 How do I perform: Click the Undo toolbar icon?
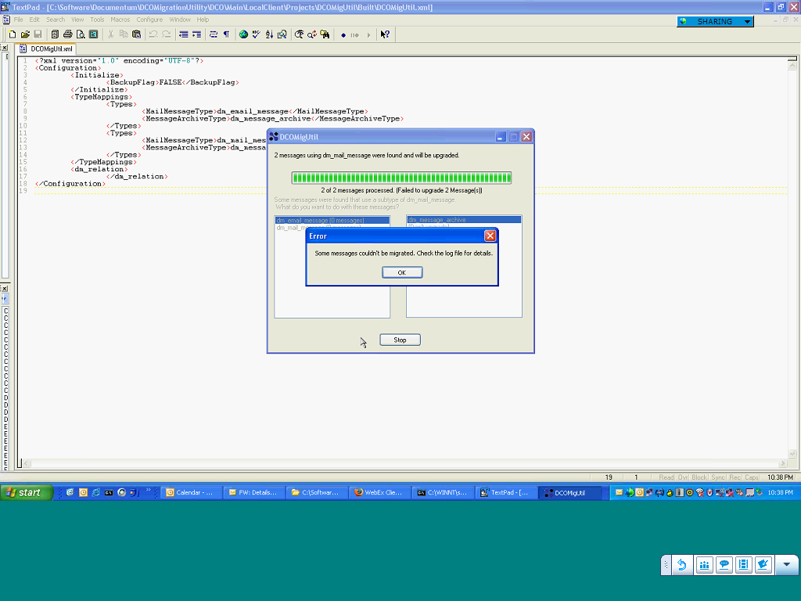click(153, 34)
